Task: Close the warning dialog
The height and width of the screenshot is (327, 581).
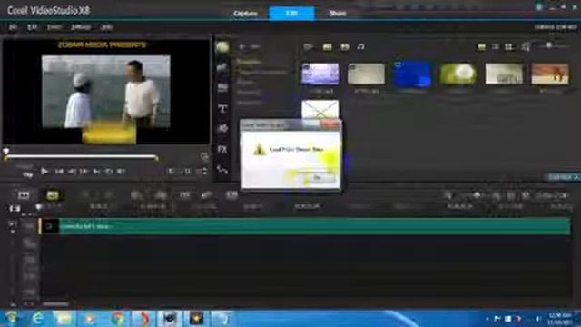Action: (330, 125)
